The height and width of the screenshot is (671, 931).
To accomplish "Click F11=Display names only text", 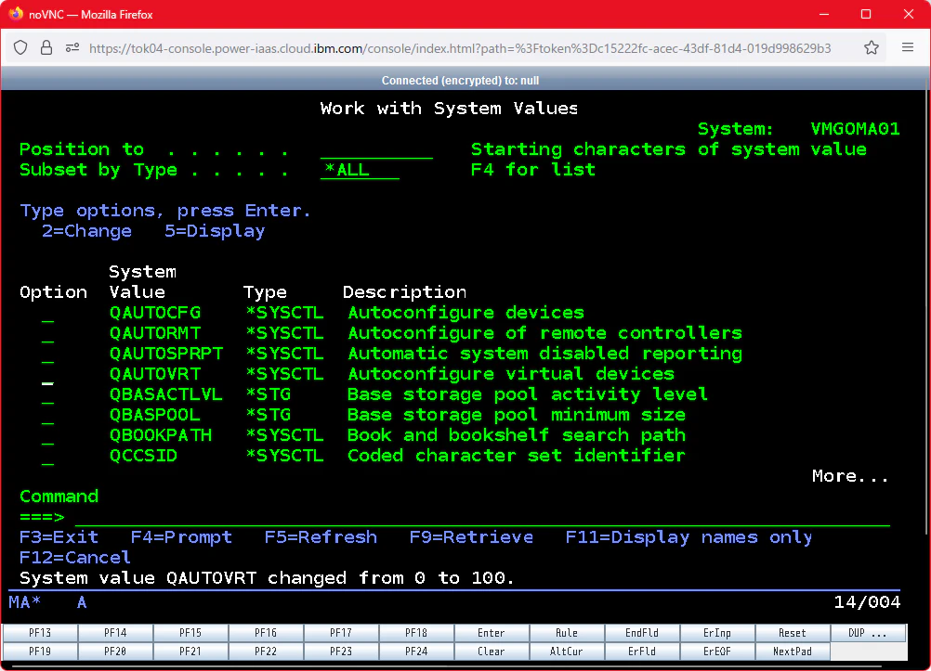I will pos(688,537).
